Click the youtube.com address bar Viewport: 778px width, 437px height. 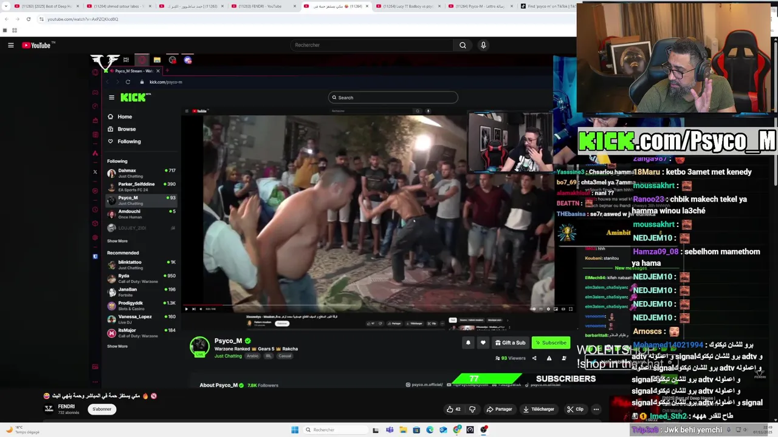pos(304,19)
